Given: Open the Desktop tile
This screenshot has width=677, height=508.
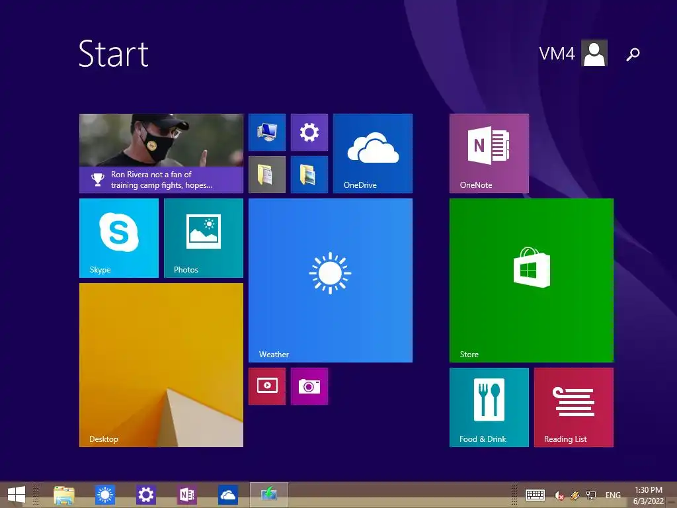Looking at the screenshot, I should pos(161,365).
